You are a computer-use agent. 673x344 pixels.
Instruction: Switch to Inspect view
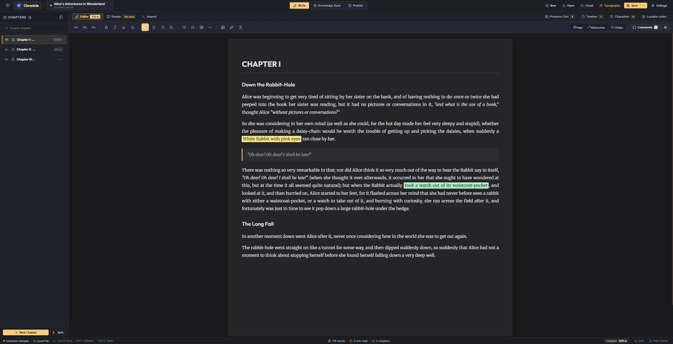coord(149,17)
